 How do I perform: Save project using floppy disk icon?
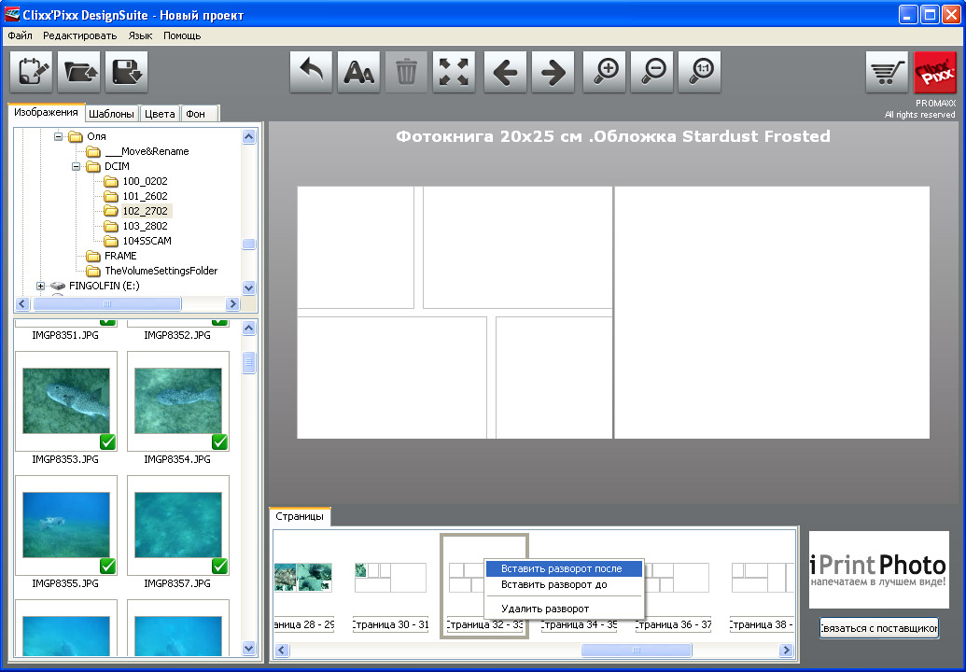126,72
